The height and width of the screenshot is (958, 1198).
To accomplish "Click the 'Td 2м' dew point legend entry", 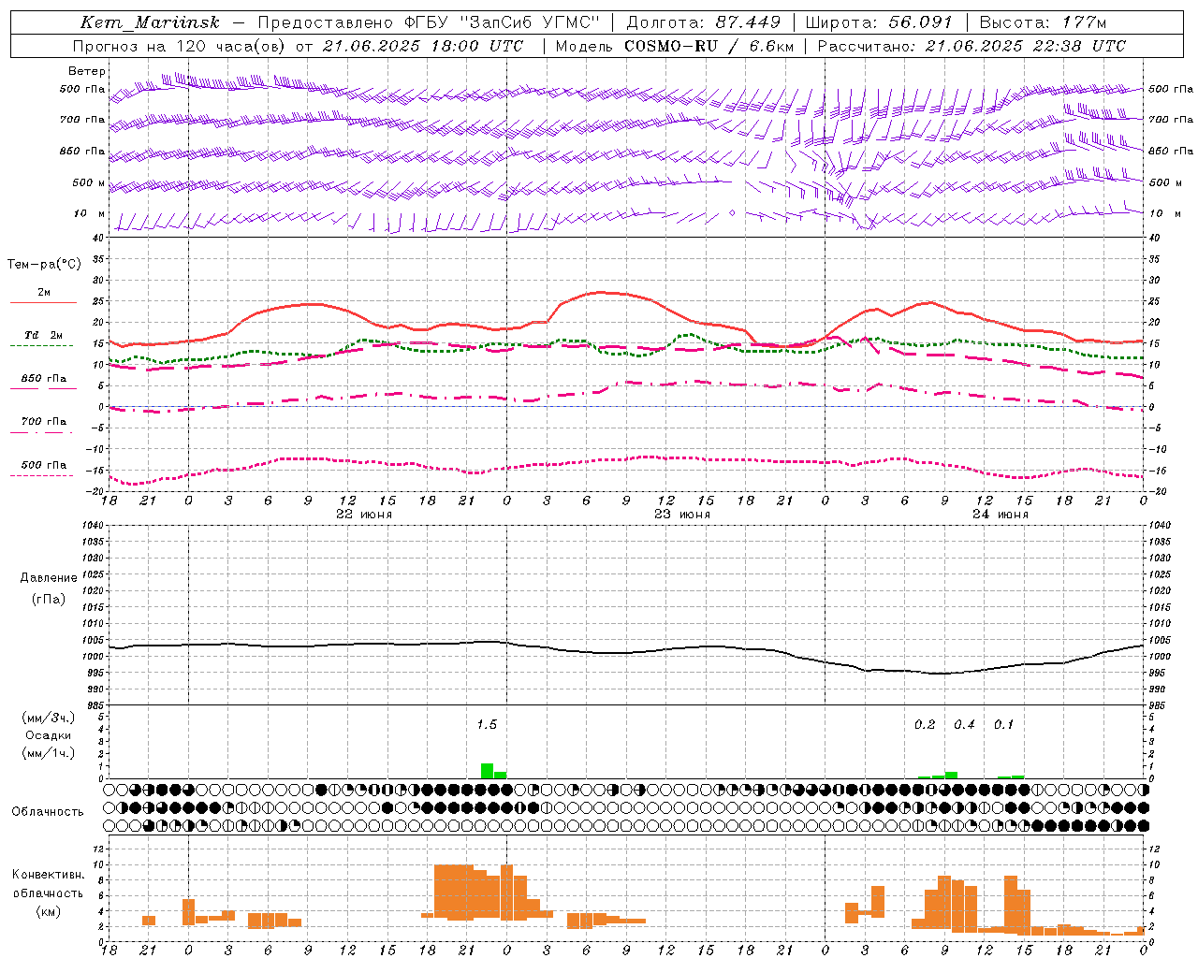I will point(44,335).
